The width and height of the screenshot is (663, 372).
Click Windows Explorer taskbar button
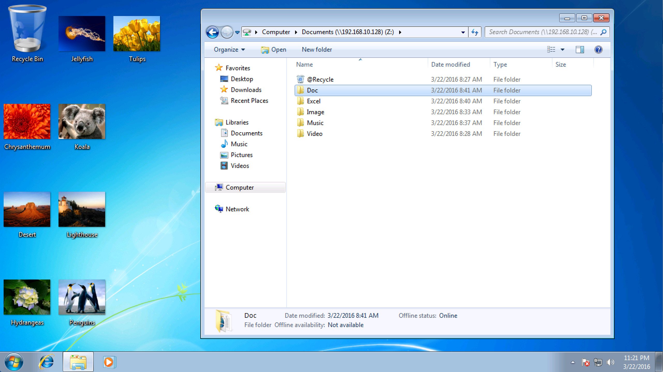pyautogui.click(x=78, y=362)
